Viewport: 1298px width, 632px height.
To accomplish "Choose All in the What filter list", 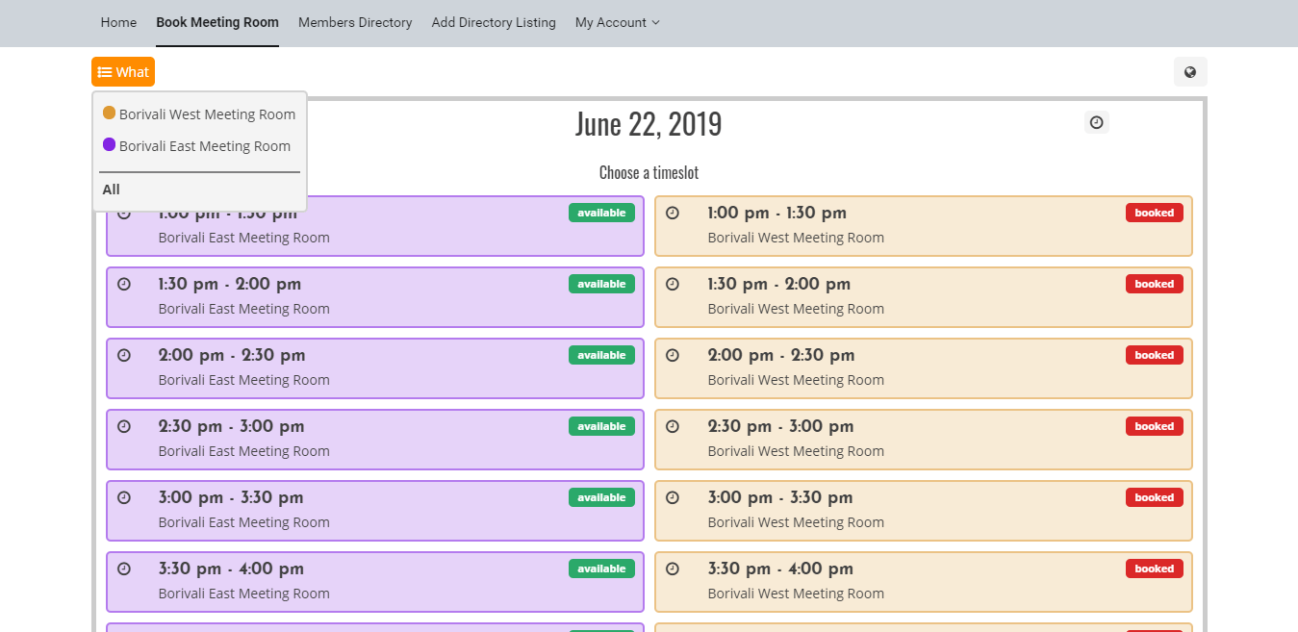I will tap(112, 190).
